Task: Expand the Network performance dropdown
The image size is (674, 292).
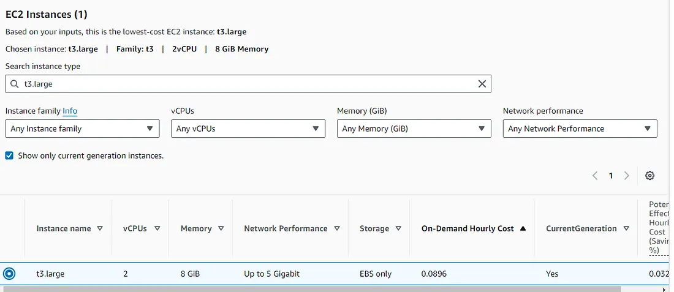Action: point(580,129)
